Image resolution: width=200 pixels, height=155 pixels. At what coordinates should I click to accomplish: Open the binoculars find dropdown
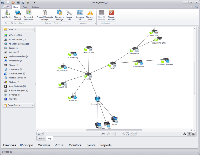click(x=40, y=134)
